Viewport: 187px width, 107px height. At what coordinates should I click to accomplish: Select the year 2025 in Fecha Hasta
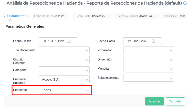[x=145, y=41]
